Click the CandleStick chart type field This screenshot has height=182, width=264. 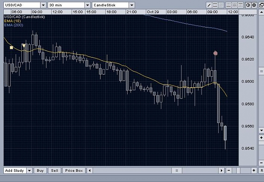[x=110, y=5]
